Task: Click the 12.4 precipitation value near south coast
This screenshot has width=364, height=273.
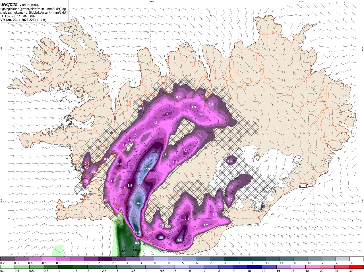Action: point(137,232)
